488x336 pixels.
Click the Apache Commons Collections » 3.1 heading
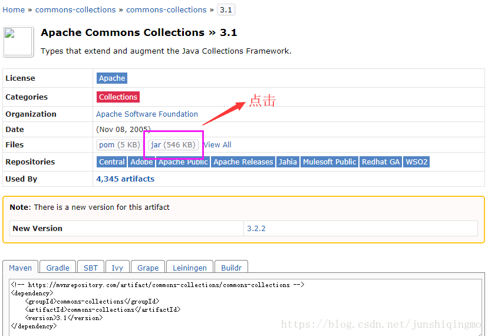pos(139,32)
